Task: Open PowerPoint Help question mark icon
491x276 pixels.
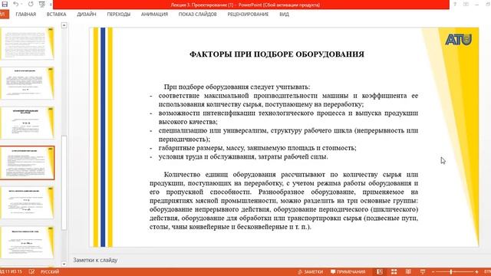Action: (x=455, y=4)
